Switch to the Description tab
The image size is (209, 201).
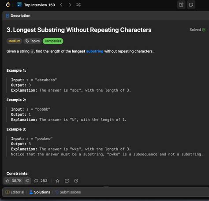18,15
